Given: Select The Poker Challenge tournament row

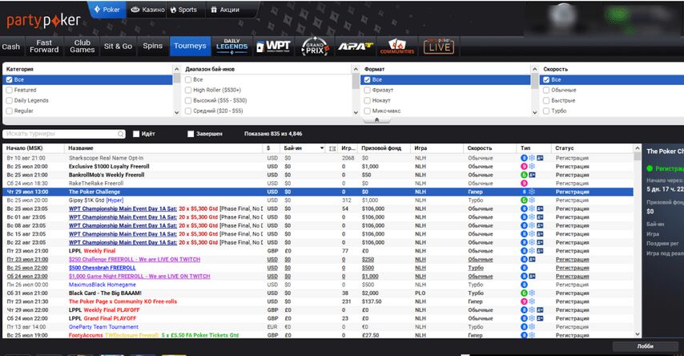Looking at the screenshot, I should point(319,192).
